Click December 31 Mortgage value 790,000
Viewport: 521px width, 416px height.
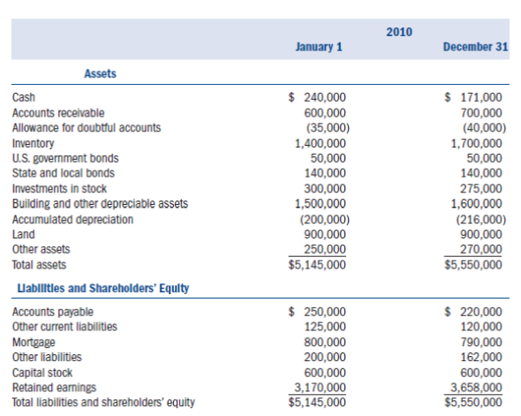pos(481,342)
